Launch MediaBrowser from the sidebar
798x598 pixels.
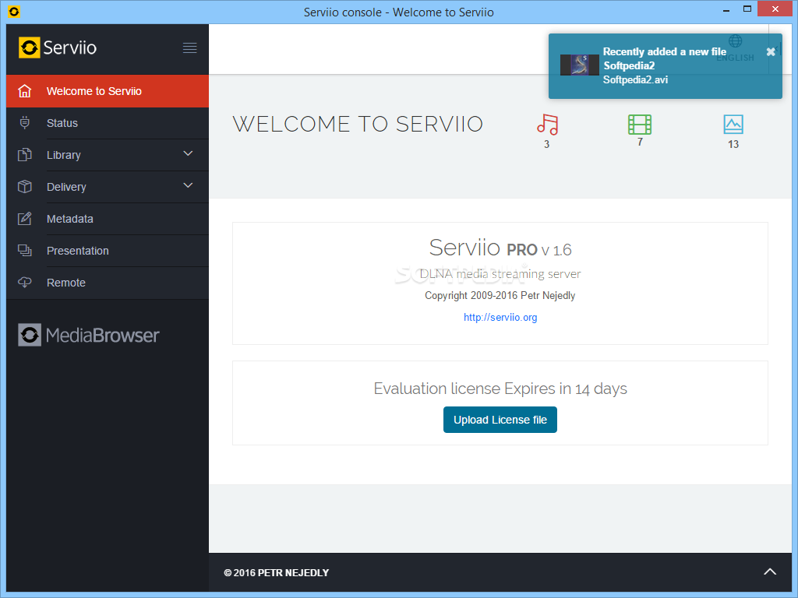[89, 335]
